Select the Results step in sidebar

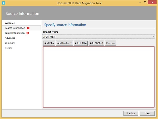point(9,48)
